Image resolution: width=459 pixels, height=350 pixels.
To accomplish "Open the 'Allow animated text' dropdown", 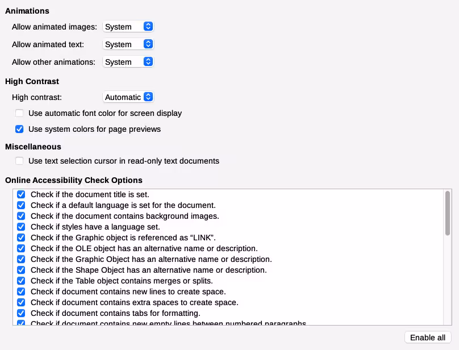I will pos(128,44).
